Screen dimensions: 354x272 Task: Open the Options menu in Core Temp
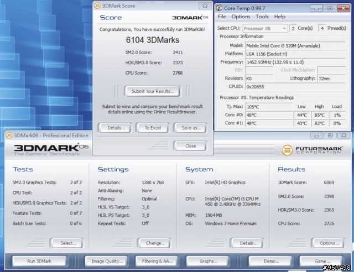[241, 17]
